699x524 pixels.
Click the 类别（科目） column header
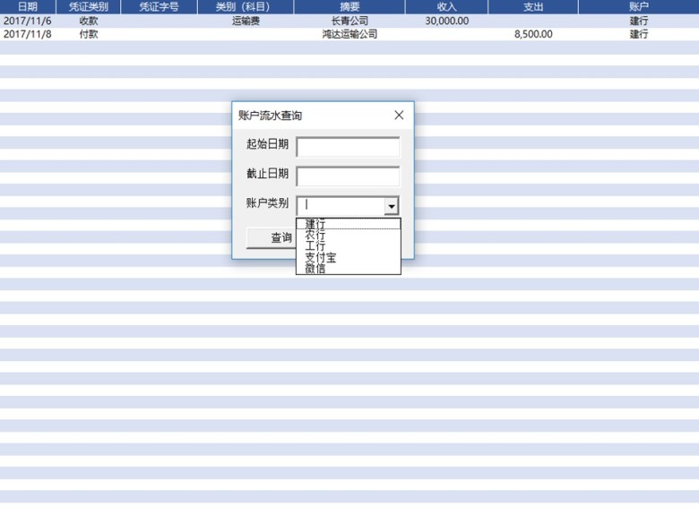(x=246, y=6)
